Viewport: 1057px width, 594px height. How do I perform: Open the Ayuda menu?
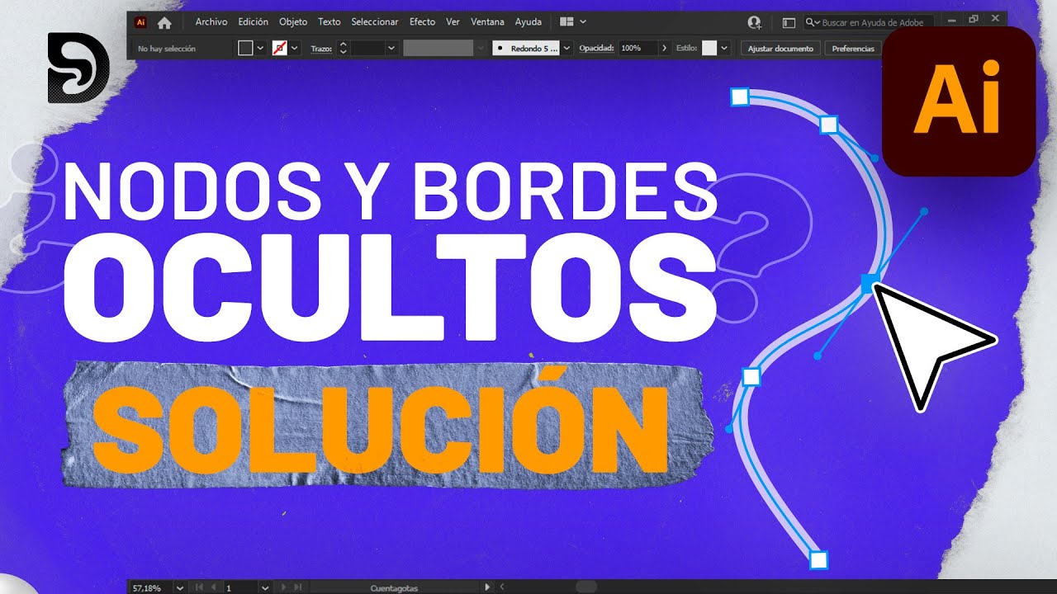528,22
